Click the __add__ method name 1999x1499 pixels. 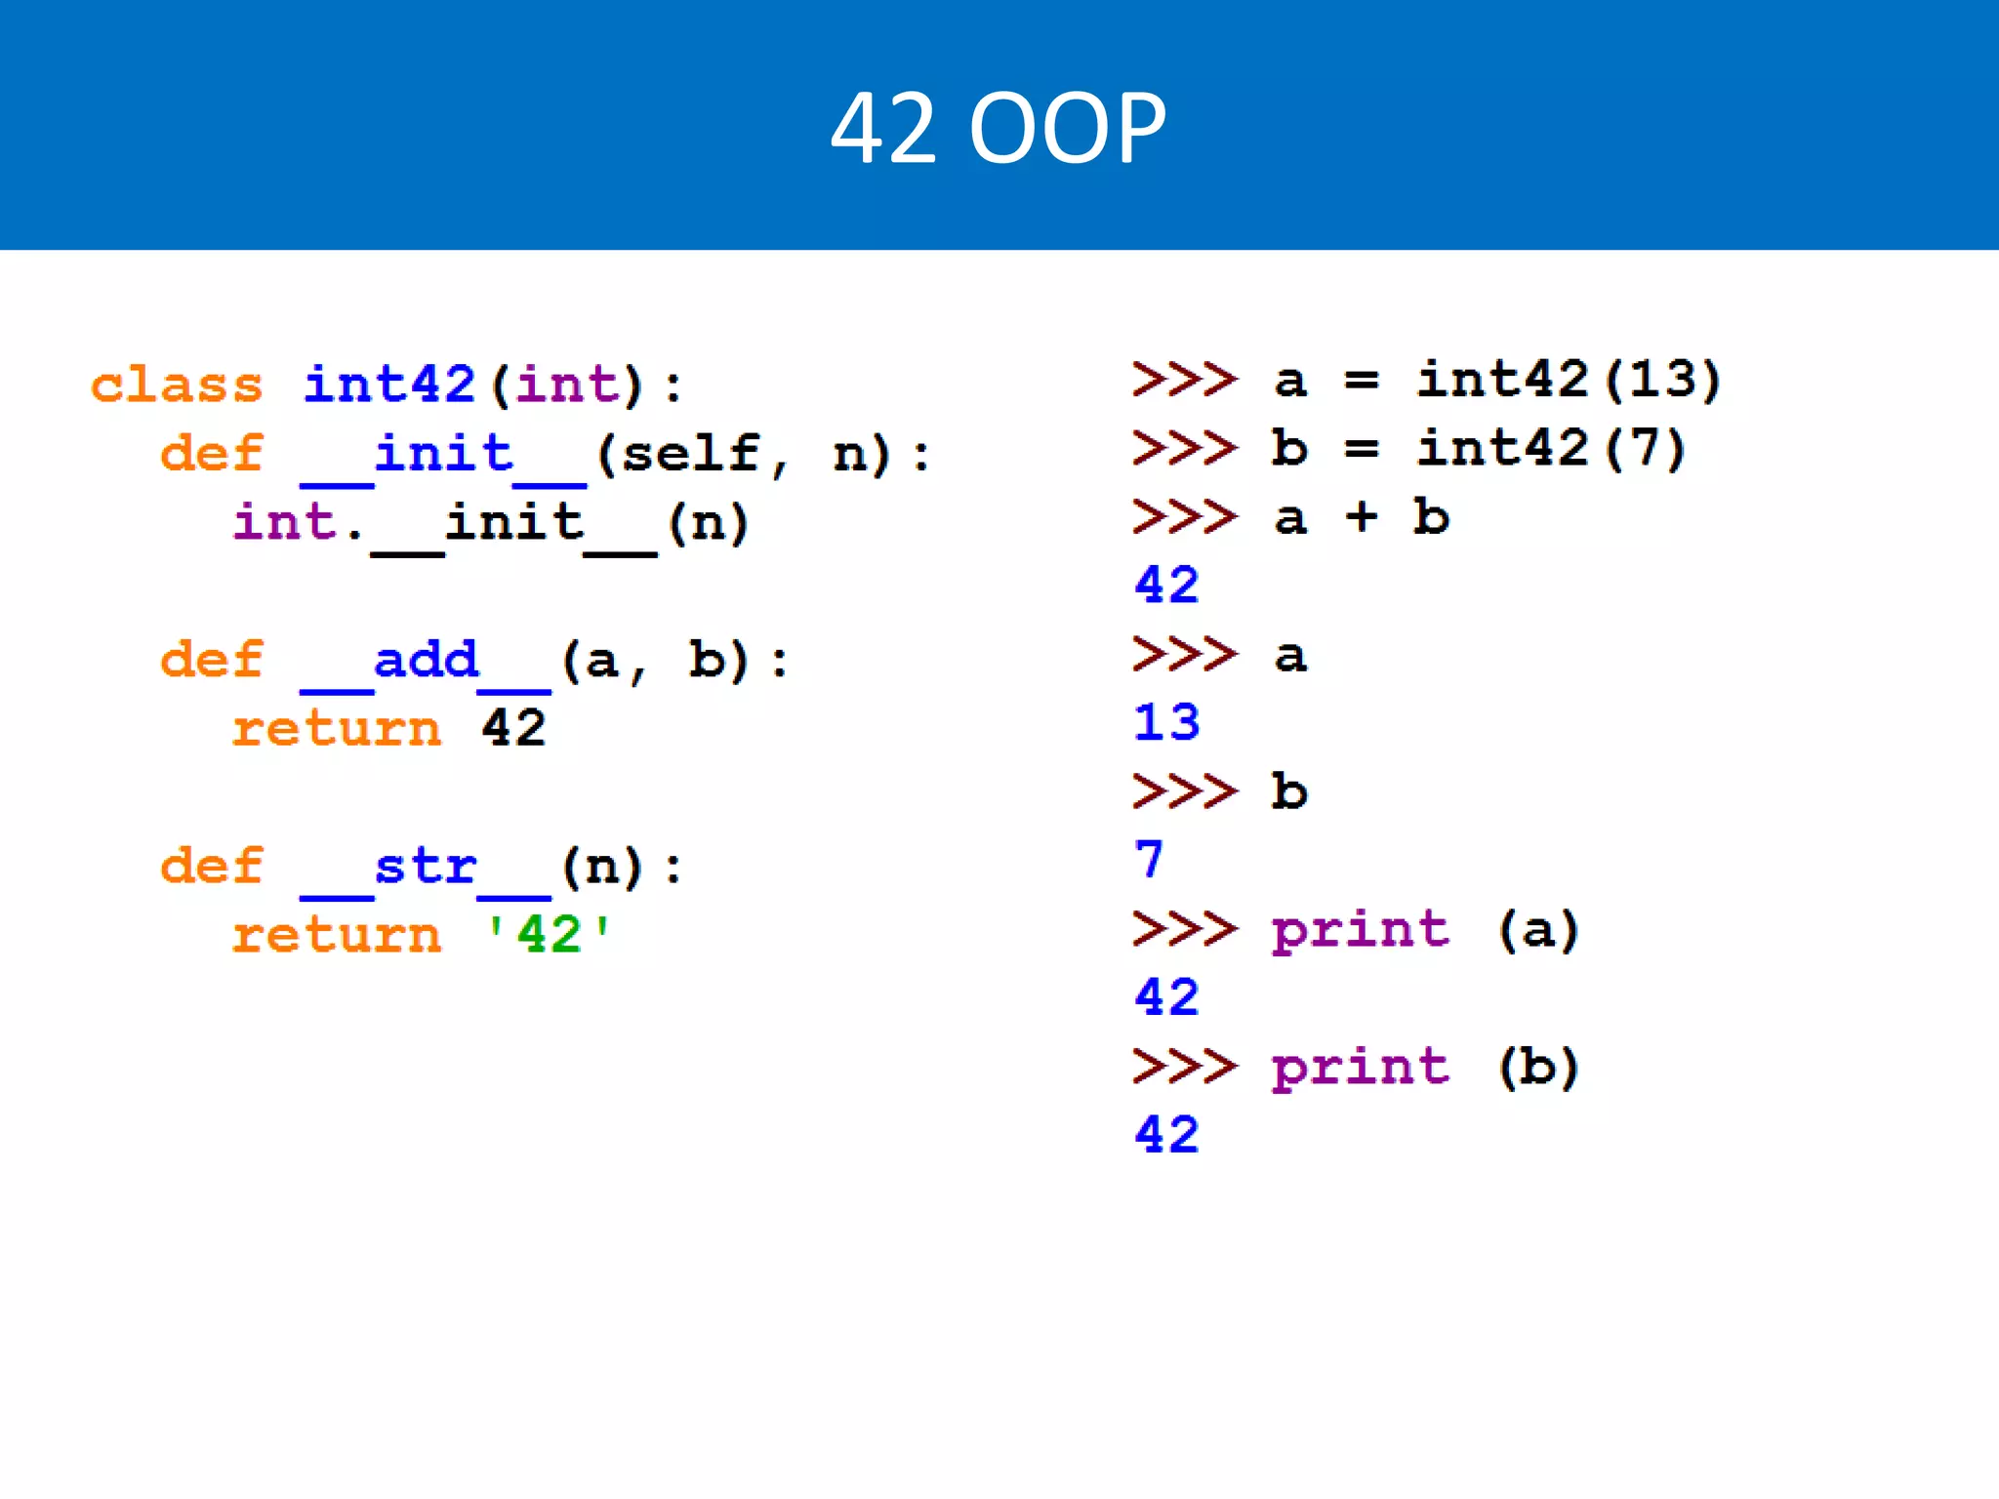(x=426, y=661)
